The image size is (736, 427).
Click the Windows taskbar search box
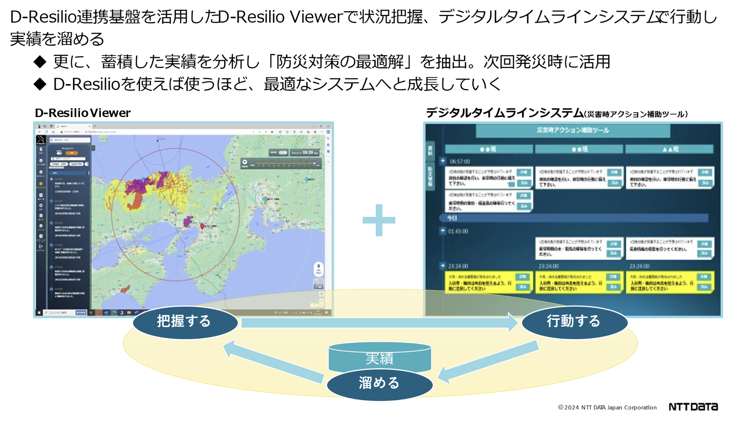tap(65, 313)
